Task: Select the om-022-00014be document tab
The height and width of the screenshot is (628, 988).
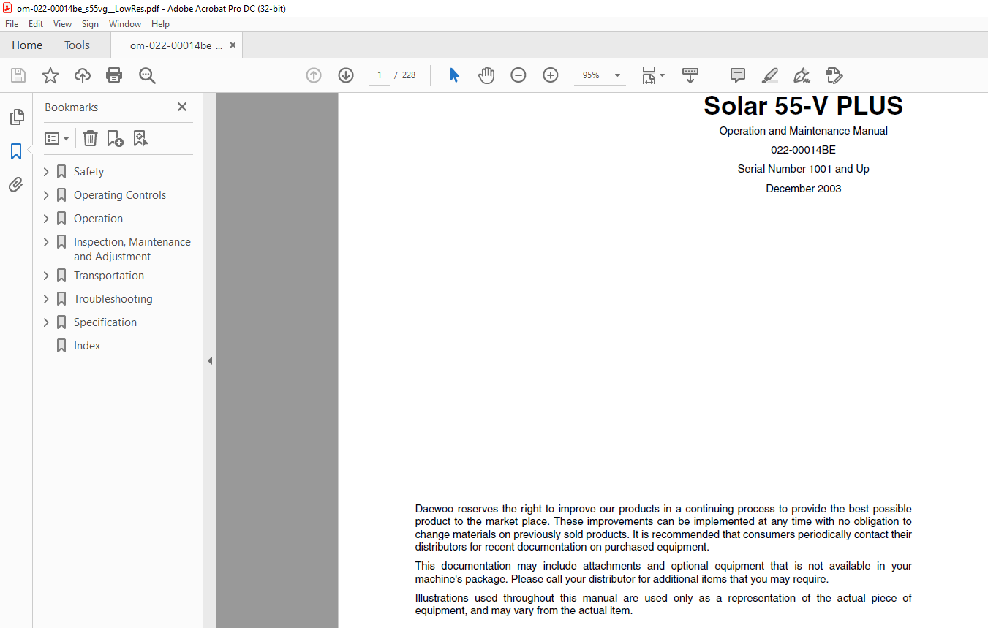Action: pos(176,45)
